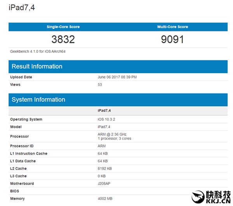Select the Multi-Core Score header
233x206 pixels.
pos(172,27)
